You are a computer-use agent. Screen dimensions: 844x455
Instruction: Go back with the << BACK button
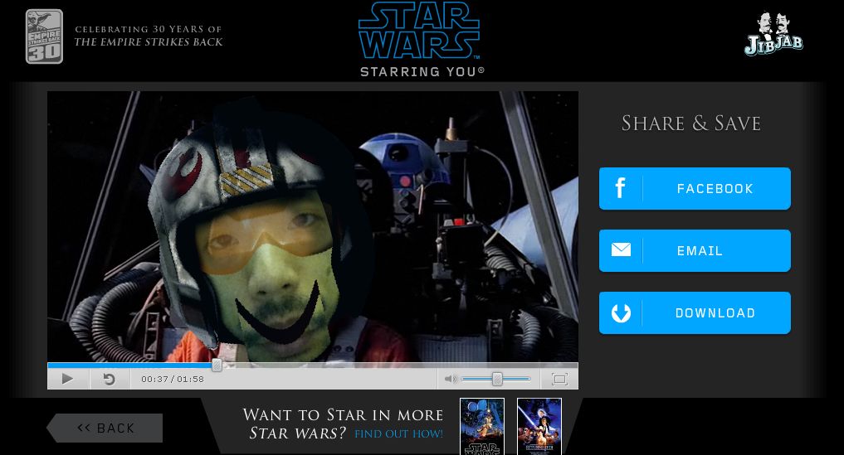(105, 428)
